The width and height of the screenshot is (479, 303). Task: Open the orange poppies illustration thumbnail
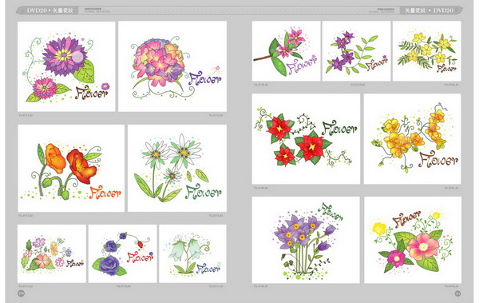(71, 168)
